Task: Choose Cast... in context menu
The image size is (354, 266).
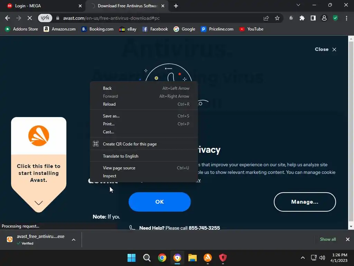Action: pyautogui.click(x=144, y=132)
